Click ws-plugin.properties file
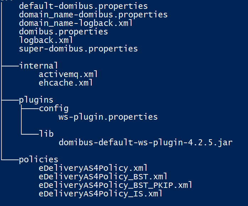The image size is (248, 206). [108, 117]
